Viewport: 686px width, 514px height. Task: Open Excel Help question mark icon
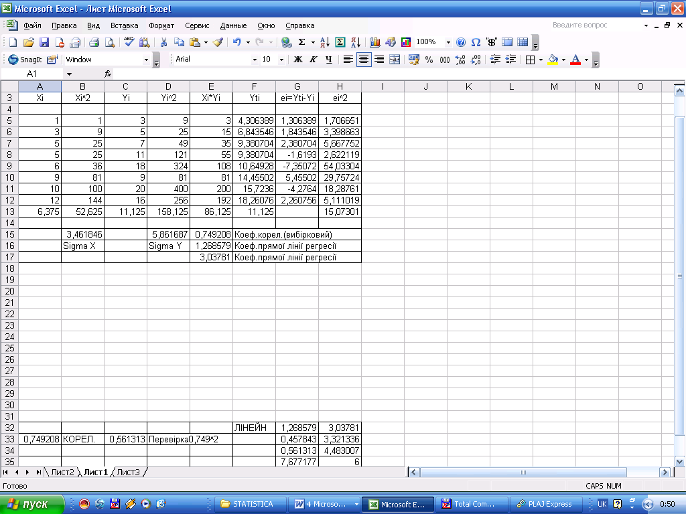[x=461, y=42]
